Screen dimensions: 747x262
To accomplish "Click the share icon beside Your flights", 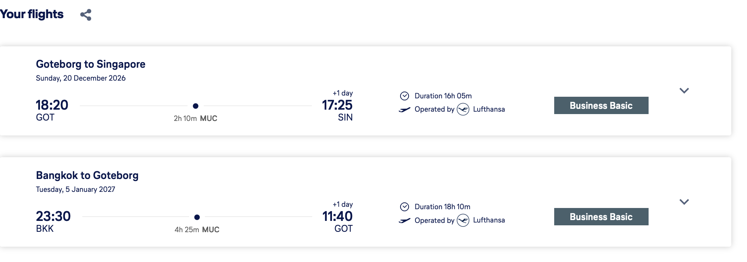I will [x=86, y=15].
